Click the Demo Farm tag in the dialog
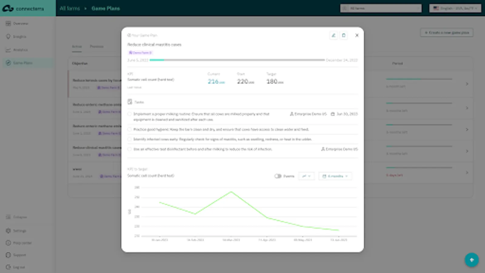This screenshot has width=485, height=273. [x=140, y=52]
